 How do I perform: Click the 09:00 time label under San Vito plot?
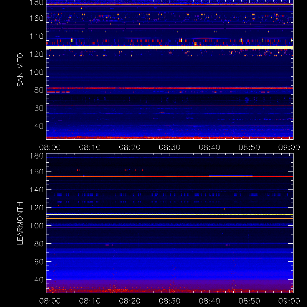289,147
